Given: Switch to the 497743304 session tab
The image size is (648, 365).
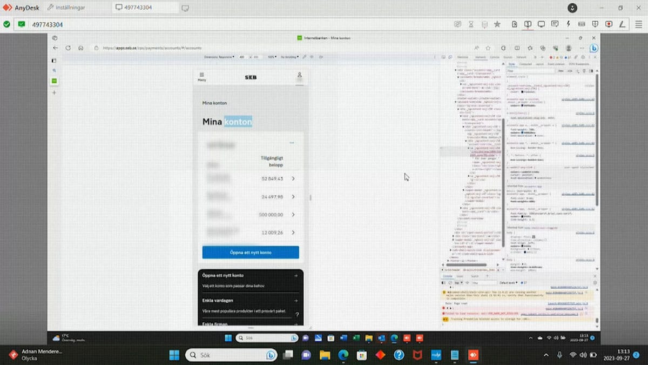Looking at the screenshot, I should point(144,8).
